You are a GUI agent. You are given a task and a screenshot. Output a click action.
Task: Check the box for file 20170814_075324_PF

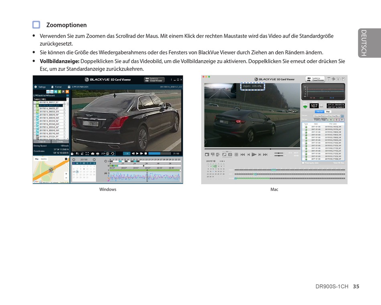(35, 136)
